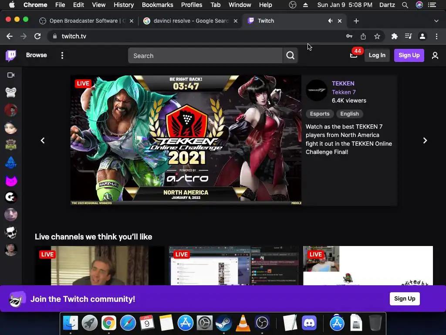Click the Twitch home logo

click(11, 55)
